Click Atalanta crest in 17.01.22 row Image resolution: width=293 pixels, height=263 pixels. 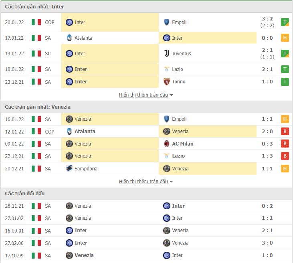click(69, 38)
